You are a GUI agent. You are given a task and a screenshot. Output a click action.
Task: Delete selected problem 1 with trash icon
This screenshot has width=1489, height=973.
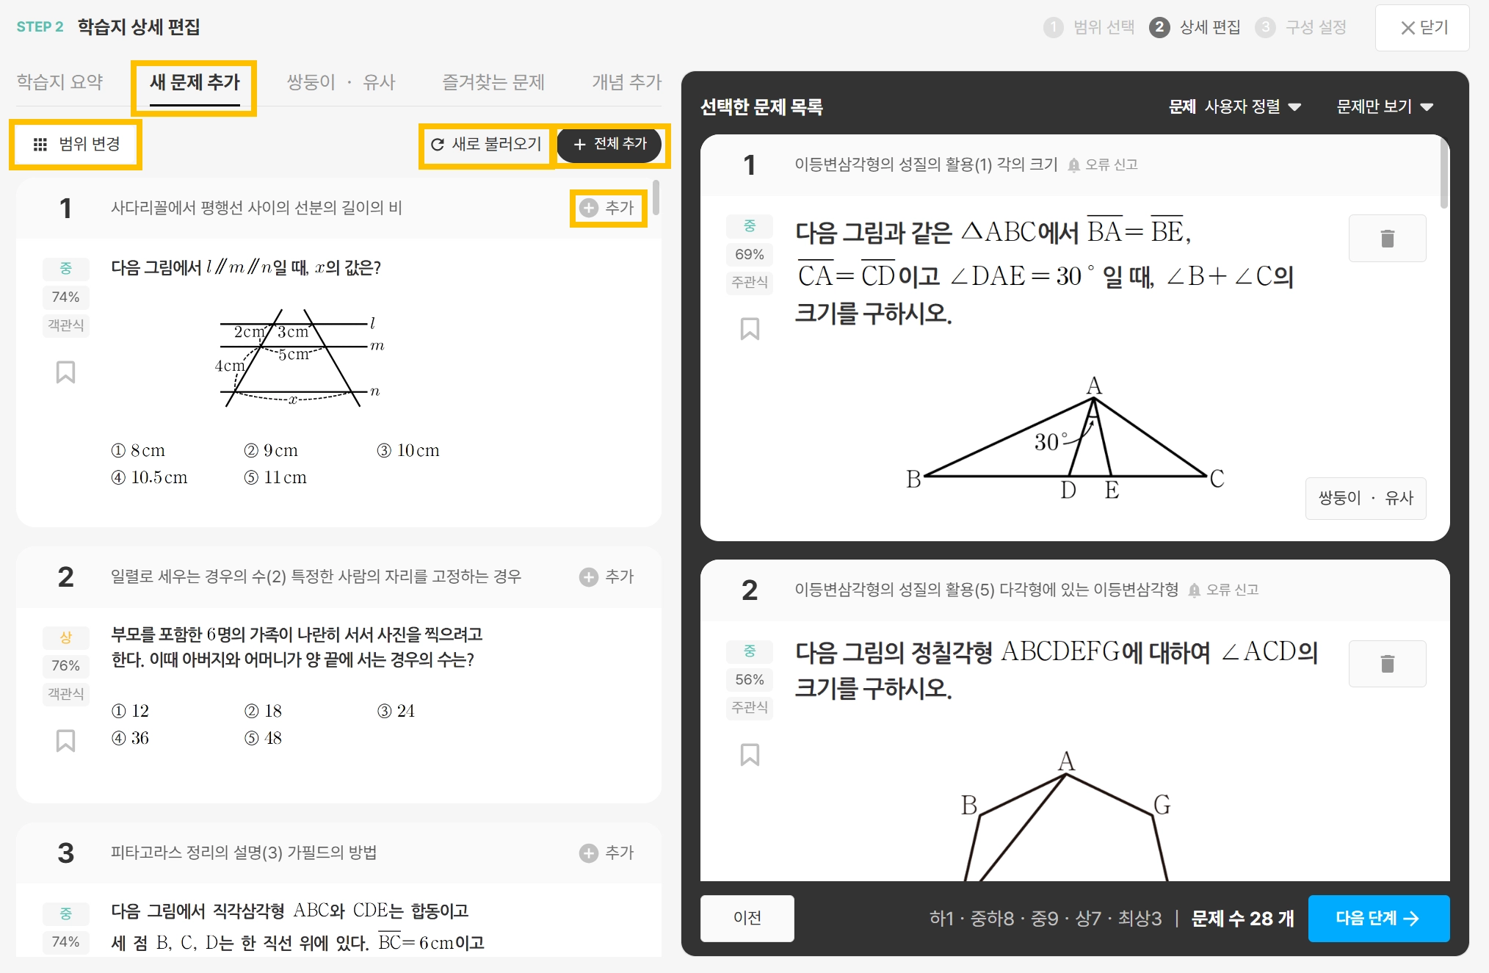(1387, 239)
